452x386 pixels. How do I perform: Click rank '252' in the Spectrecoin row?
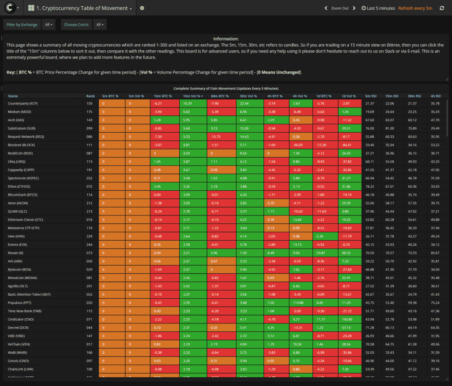pyautogui.click(x=89, y=178)
